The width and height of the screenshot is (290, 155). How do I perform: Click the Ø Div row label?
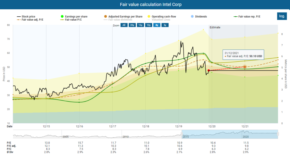[10, 152]
